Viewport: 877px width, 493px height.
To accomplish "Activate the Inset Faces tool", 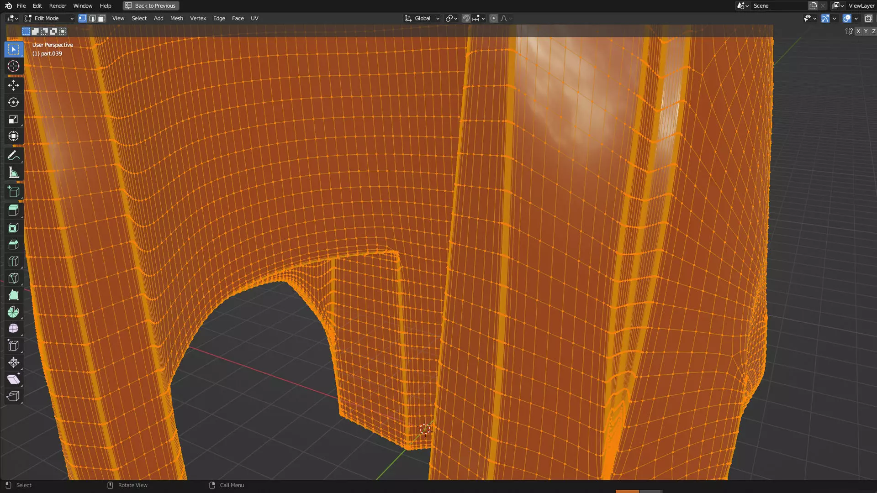I will click(13, 228).
